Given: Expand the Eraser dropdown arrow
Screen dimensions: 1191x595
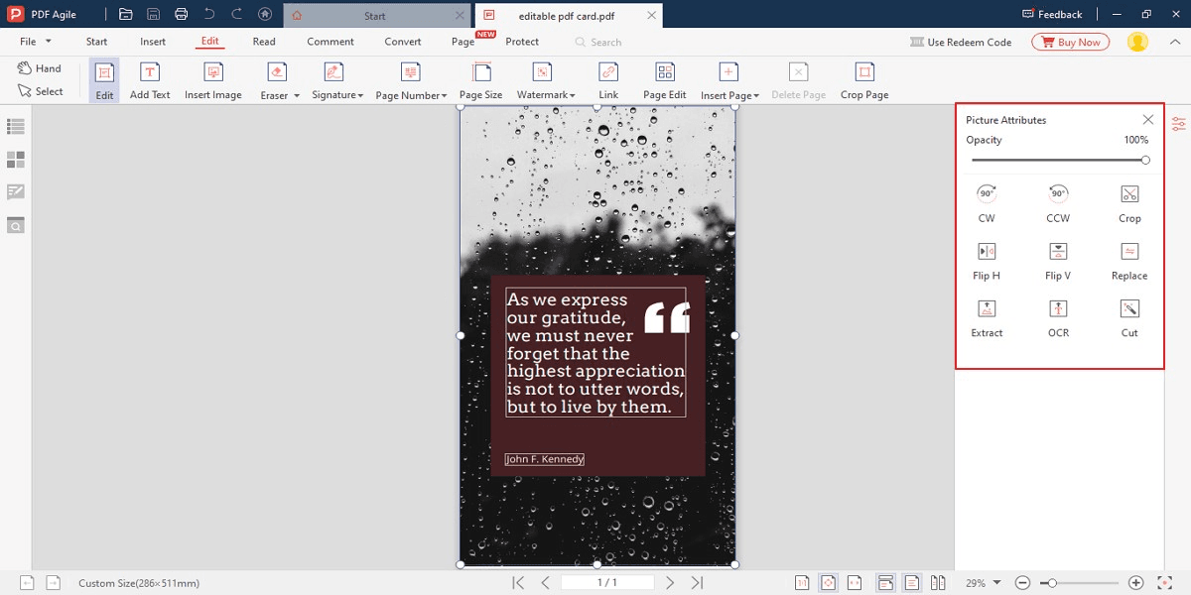Looking at the screenshot, I should [296, 96].
